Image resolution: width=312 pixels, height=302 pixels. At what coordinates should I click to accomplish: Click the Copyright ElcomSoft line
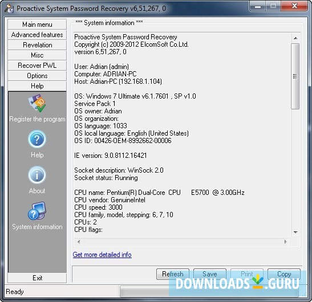pos(131,44)
